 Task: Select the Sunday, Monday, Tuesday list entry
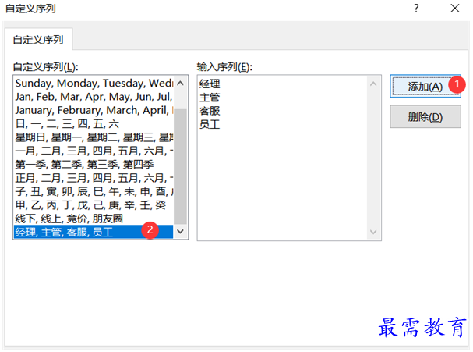(x=94, y=83)
